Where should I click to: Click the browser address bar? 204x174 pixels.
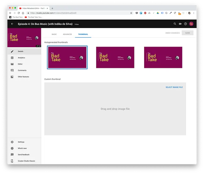[79, 13]
